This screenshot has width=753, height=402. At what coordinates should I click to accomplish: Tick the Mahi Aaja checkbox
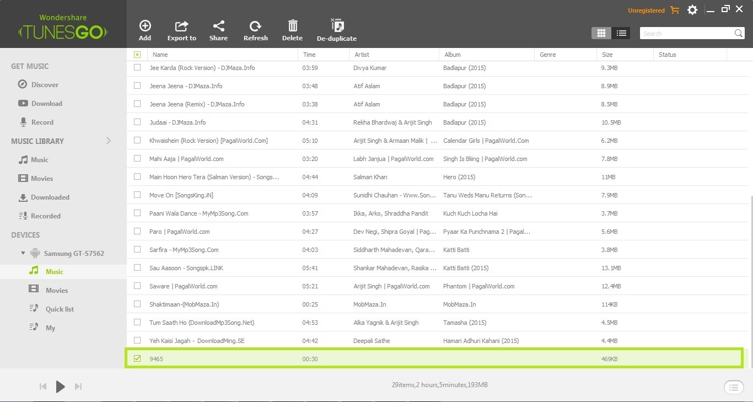(137, 159)
